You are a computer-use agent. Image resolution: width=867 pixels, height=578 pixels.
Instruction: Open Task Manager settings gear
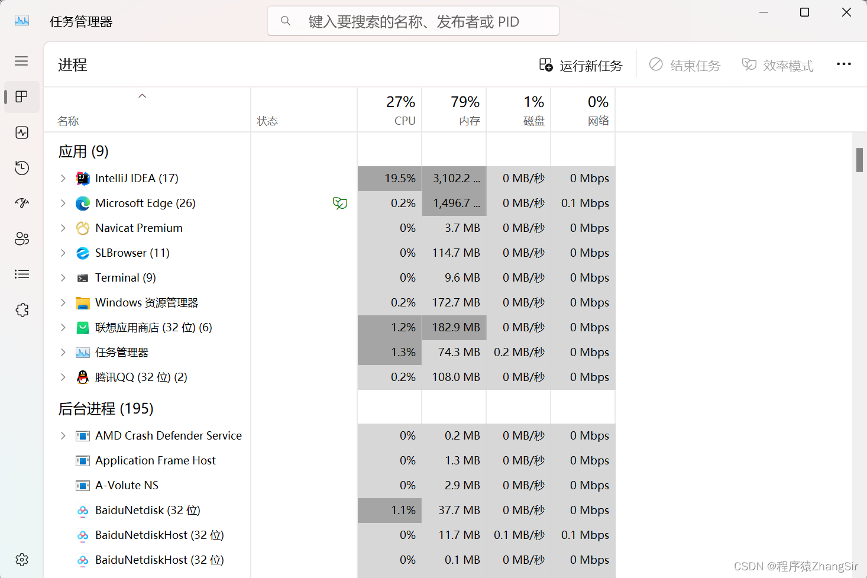point(22,560)
